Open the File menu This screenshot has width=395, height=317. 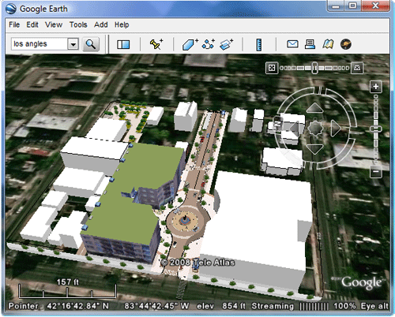(14, 24)
